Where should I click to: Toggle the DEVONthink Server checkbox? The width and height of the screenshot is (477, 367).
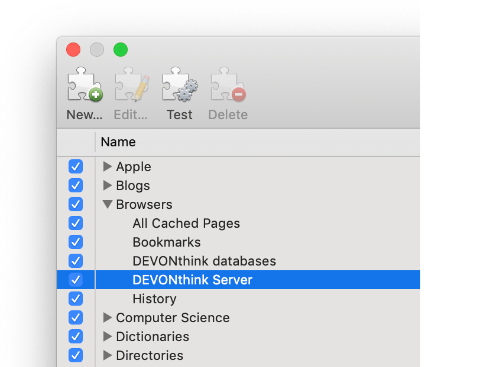pyautogui.click(x=76, y=280)
